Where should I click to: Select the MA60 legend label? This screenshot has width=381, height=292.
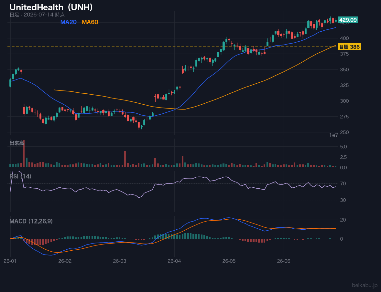point(90,22)
